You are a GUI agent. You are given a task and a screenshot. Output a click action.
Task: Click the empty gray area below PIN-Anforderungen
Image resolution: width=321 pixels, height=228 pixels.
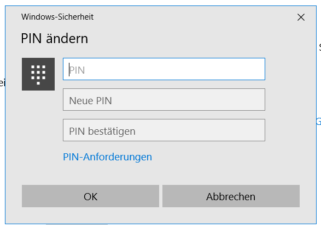tap(161, 173)
